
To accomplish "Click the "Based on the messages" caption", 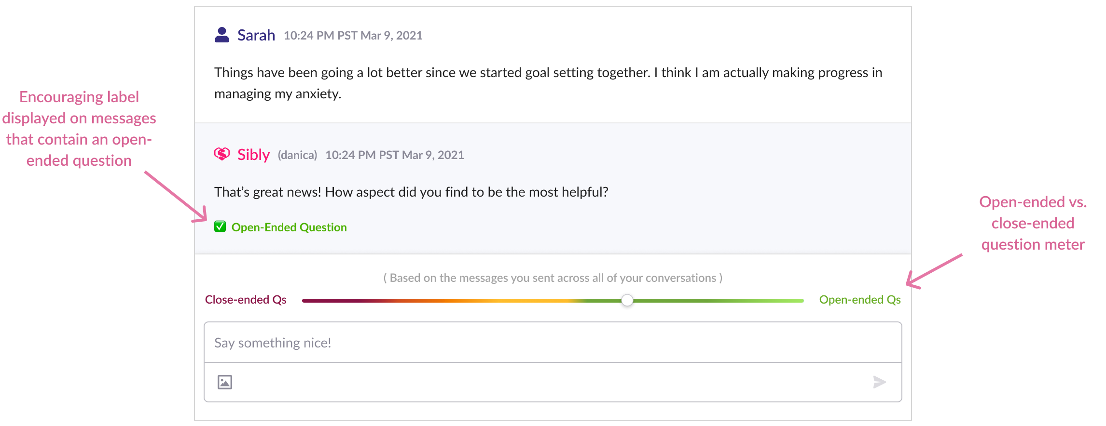I will tap(553, 278).
